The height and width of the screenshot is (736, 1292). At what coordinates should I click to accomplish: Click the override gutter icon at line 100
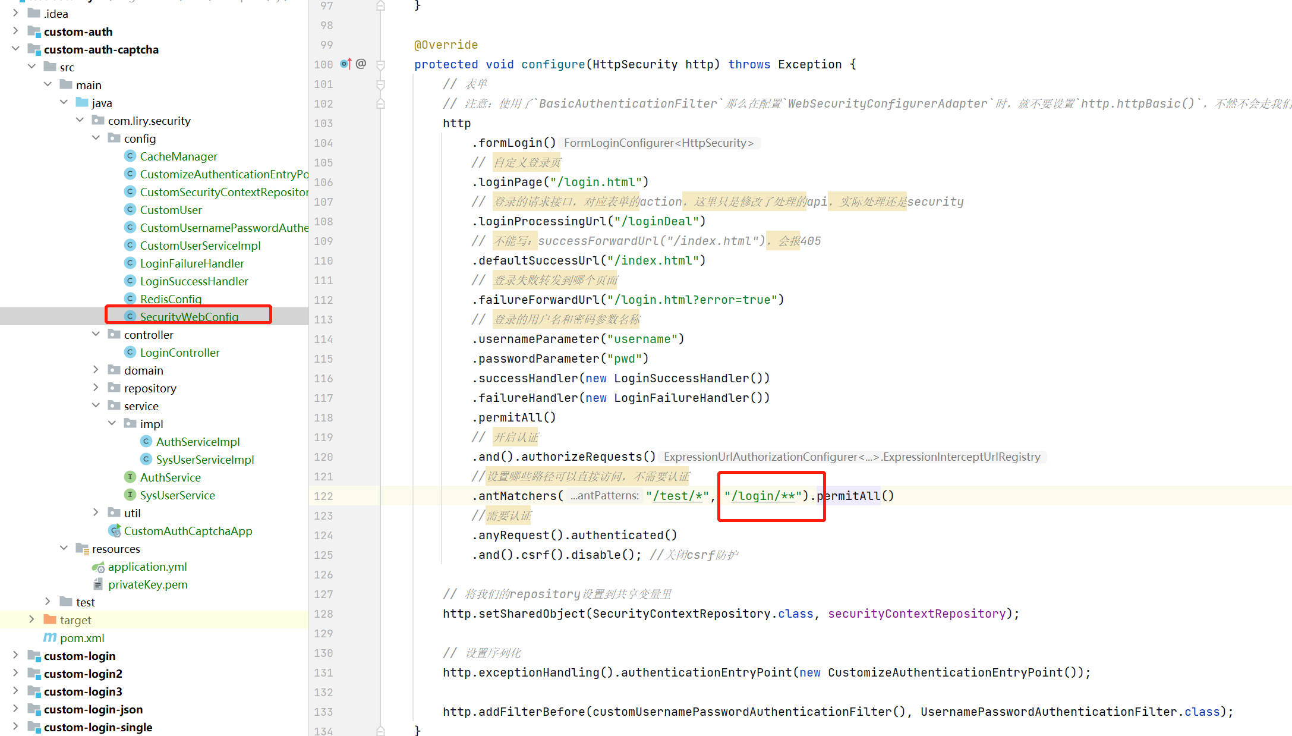[345, 64]
